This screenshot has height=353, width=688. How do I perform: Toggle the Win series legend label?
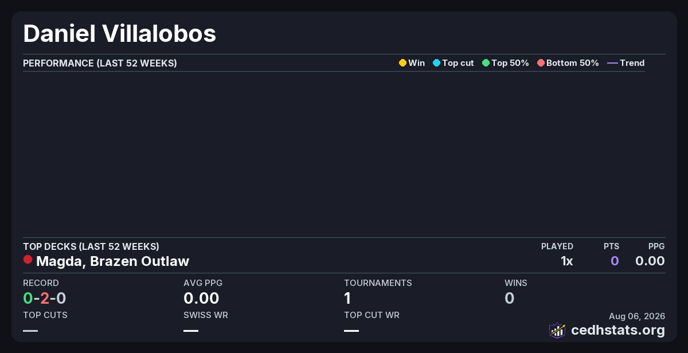[416, 63]
